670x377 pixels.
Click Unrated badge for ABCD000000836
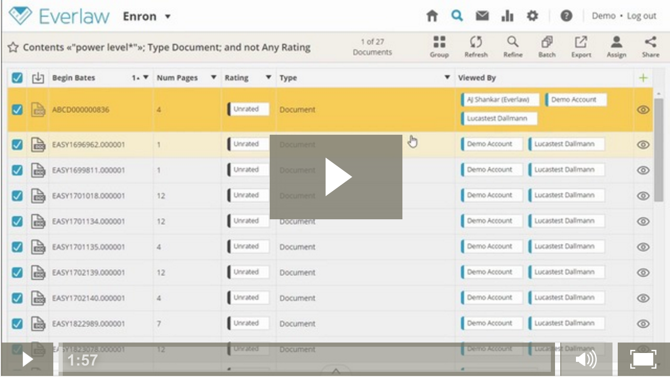pos(248,109)
